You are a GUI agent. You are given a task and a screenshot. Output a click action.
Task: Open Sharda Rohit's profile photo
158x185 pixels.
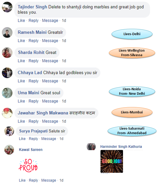tap(7, 53)
